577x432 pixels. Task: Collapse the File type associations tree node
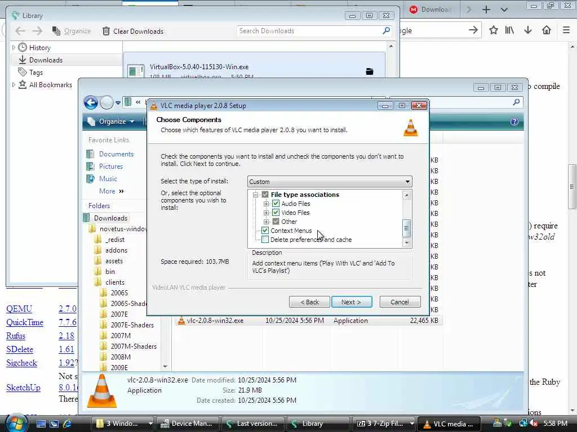(255, 195)
